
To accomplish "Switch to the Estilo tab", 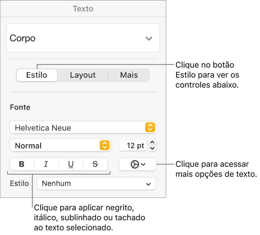I will (x=37, y=75).
